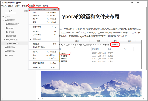The width and height of the screenshot is (148, 101).
Task: Open the 主题(T) menu
Action: (x=39, y=6)
